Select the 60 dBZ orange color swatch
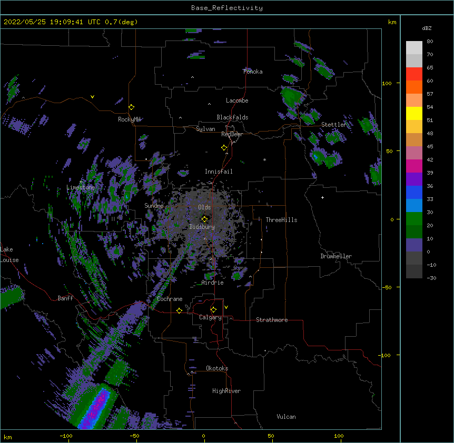Screen dimensions: 454x443 click(x=414, y=87)
